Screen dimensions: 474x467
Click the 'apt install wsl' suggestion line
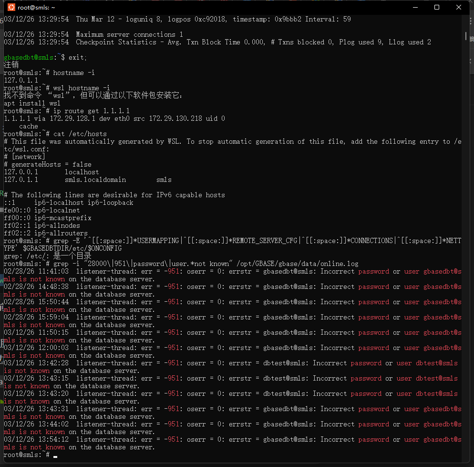tap(32, 103)
